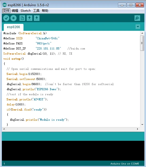Click the "ChinaNet-5t6i" SSID string
Viewport: 146px width, 167px height.
point(48,38)
